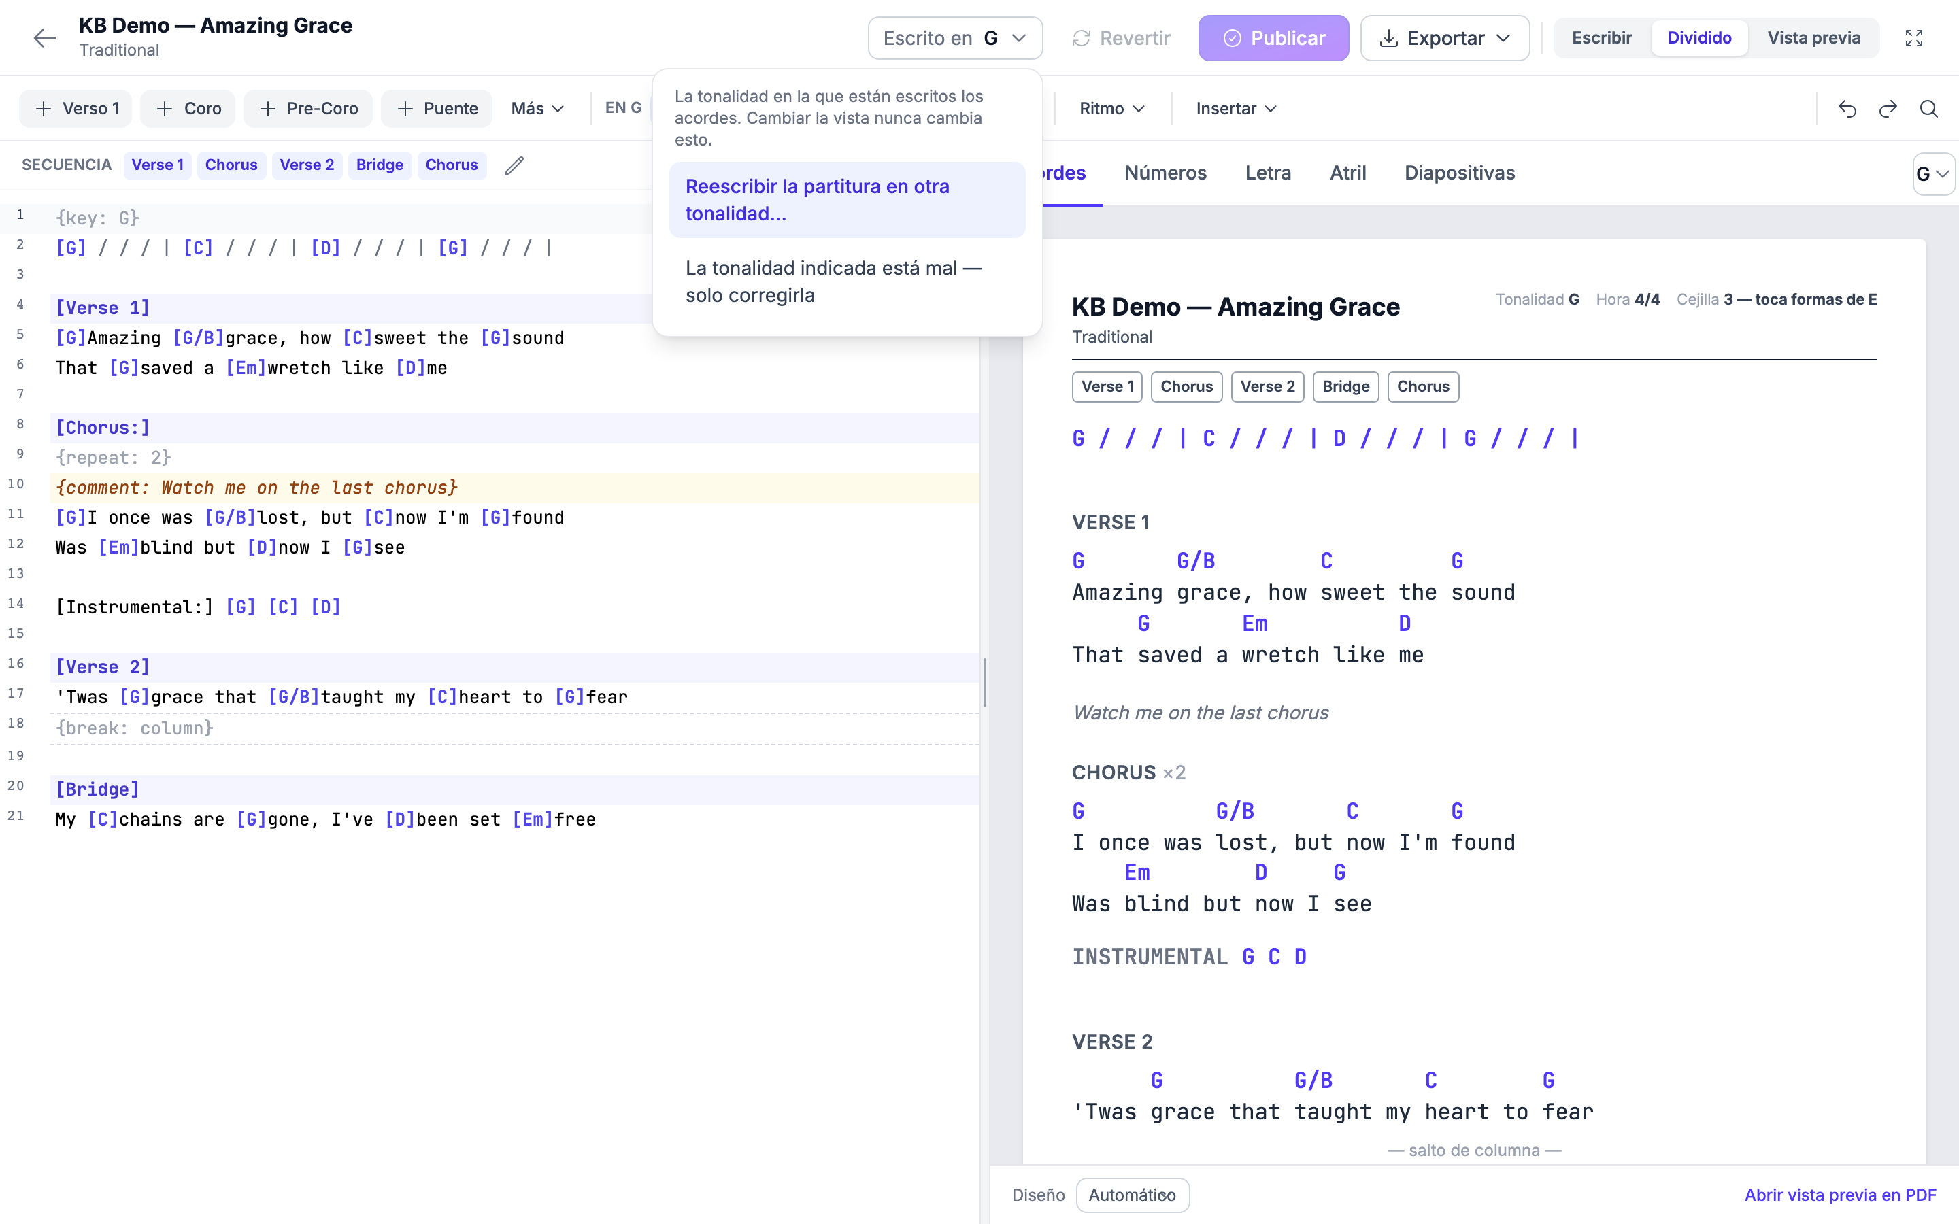Click the Publicar button
Screen dimensions: 1959x1224
point(1273,38)
